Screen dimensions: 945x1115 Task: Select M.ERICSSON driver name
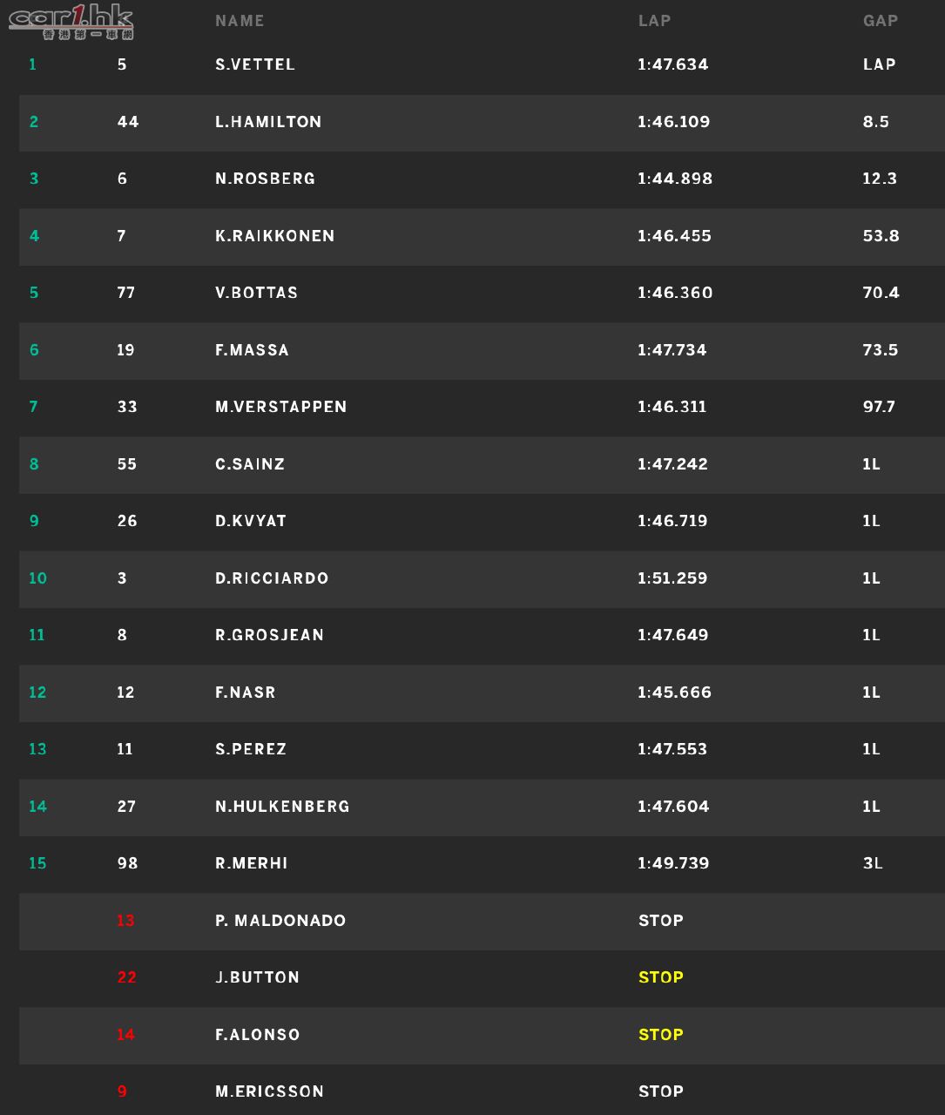tap(269, 1091)
